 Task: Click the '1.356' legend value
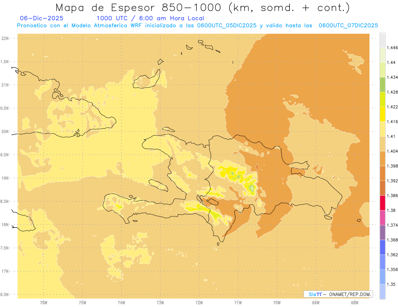392,270
